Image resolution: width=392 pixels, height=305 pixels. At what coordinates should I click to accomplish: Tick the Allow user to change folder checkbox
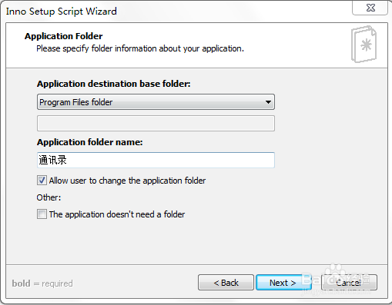click(x=42, y=181)
